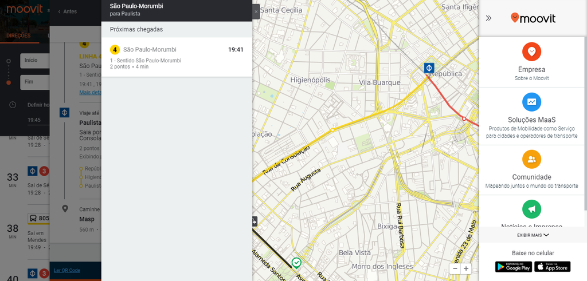Click Soluções MaaS title text

coord(531,120)
